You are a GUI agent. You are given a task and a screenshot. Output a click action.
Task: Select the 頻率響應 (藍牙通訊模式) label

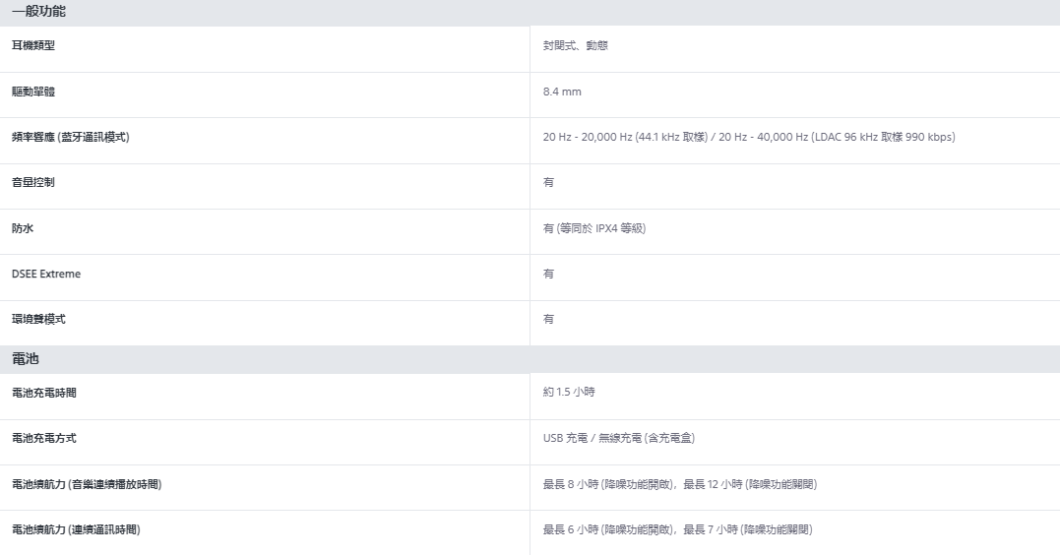[70, 137]
